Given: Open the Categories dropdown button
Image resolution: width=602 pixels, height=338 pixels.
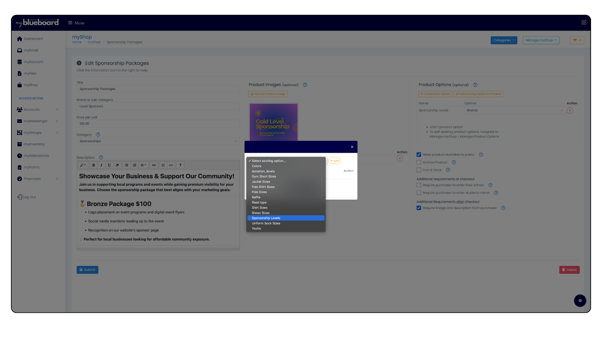Looking at the screenshot, I should [504, 40].
